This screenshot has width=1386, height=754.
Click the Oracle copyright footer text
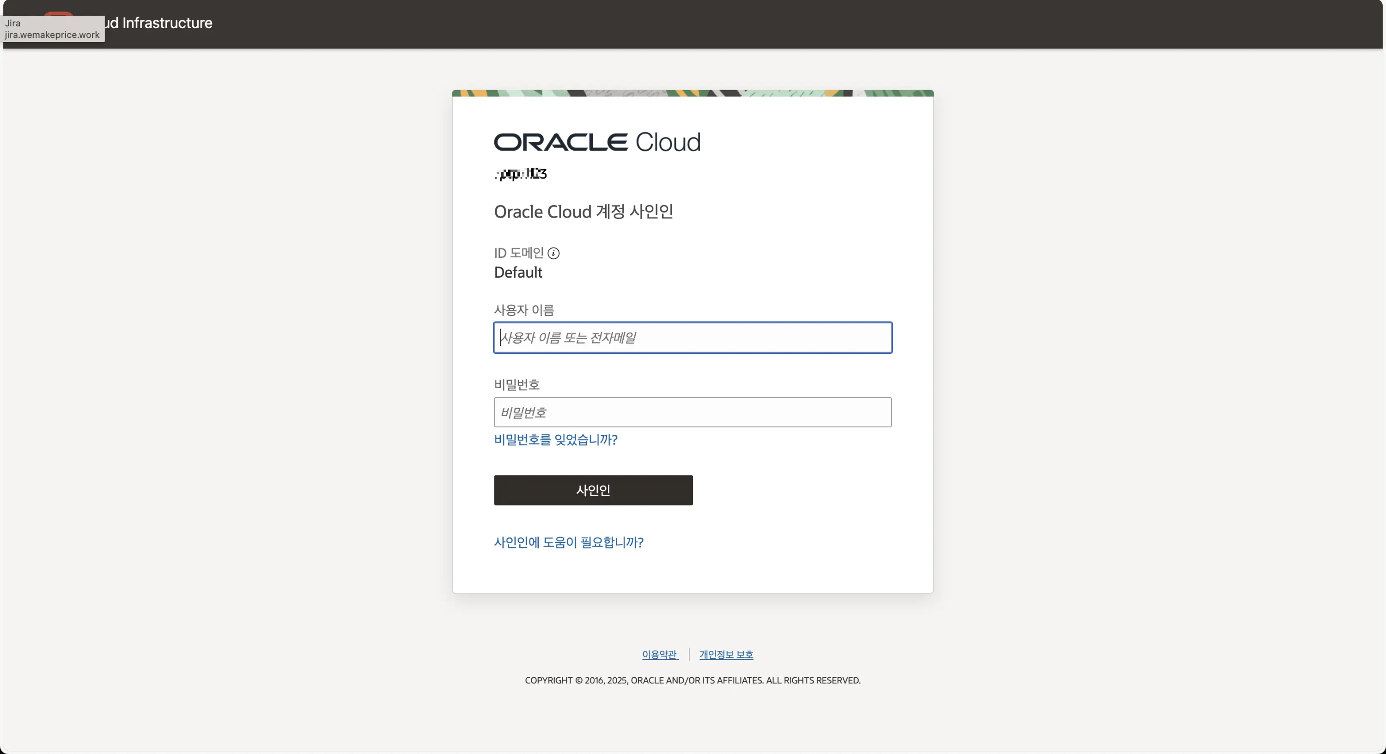click(693, 680)
